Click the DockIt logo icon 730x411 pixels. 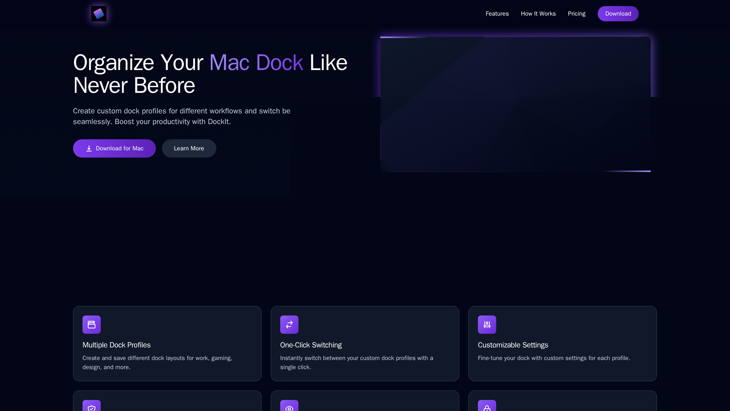(x=99, y=14)
